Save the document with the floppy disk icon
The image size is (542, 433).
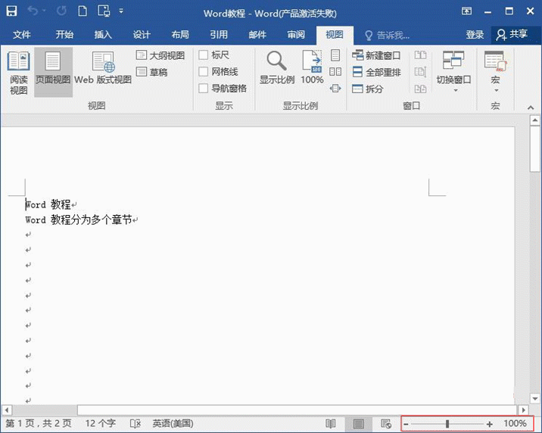coord(11,11)
